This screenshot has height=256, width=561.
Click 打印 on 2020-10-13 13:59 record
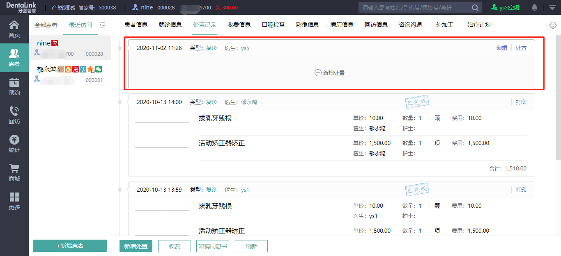point(521,190)
